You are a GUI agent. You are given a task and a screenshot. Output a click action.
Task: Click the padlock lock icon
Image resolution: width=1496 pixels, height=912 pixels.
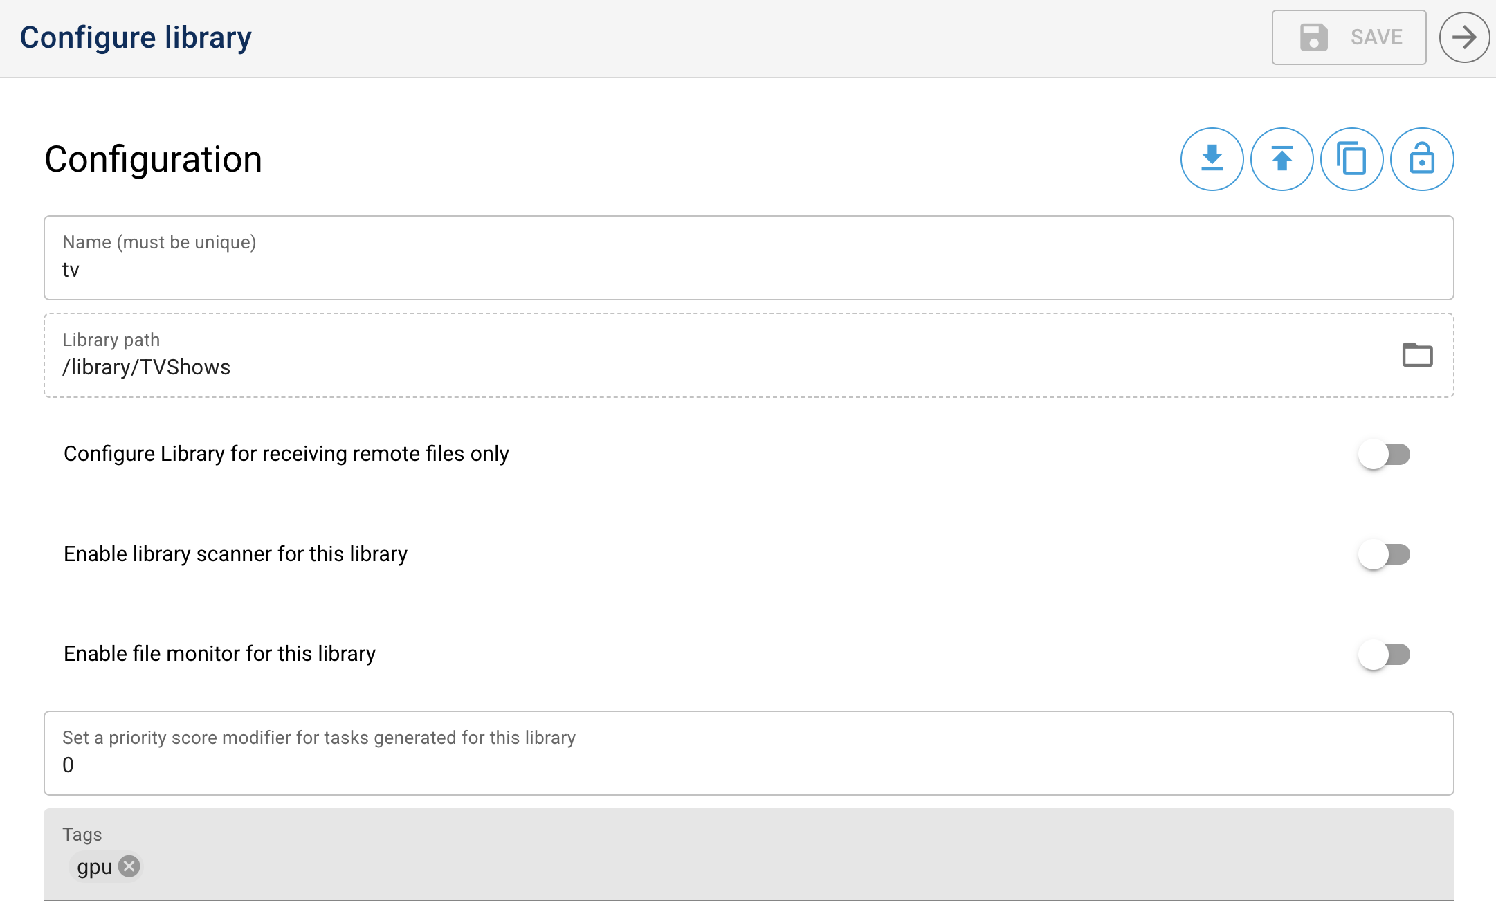pos(1421,159)
